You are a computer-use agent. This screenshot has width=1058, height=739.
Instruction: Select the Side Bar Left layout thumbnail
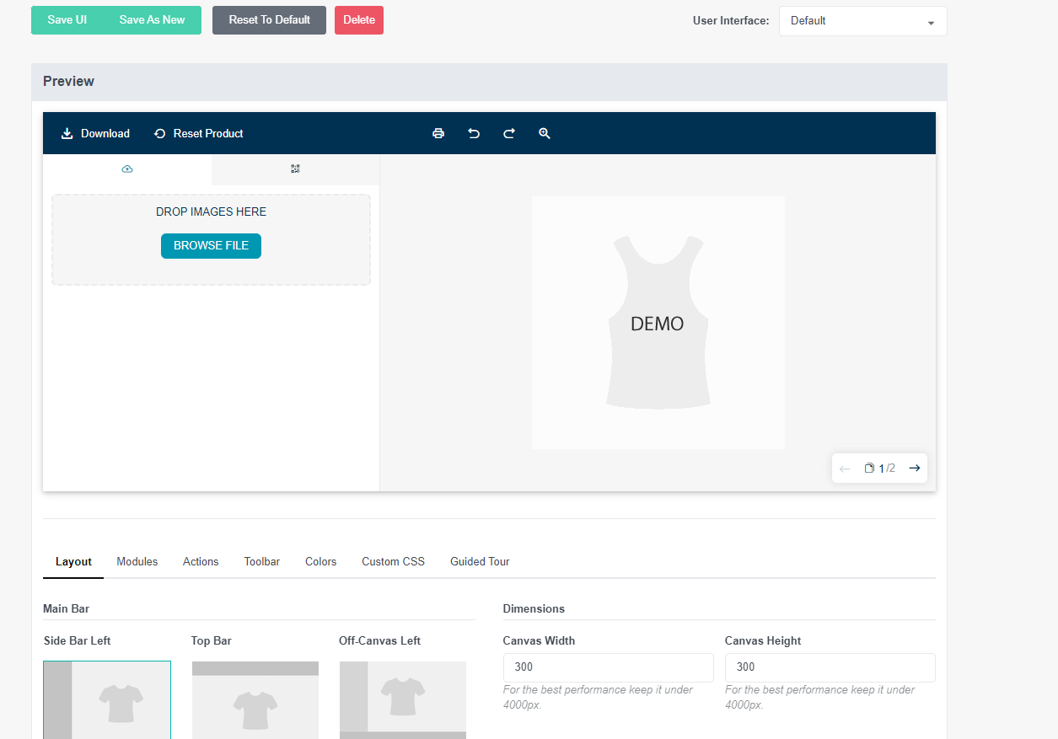(107, 699)
